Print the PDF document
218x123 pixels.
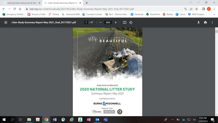[x=205, y=22]
